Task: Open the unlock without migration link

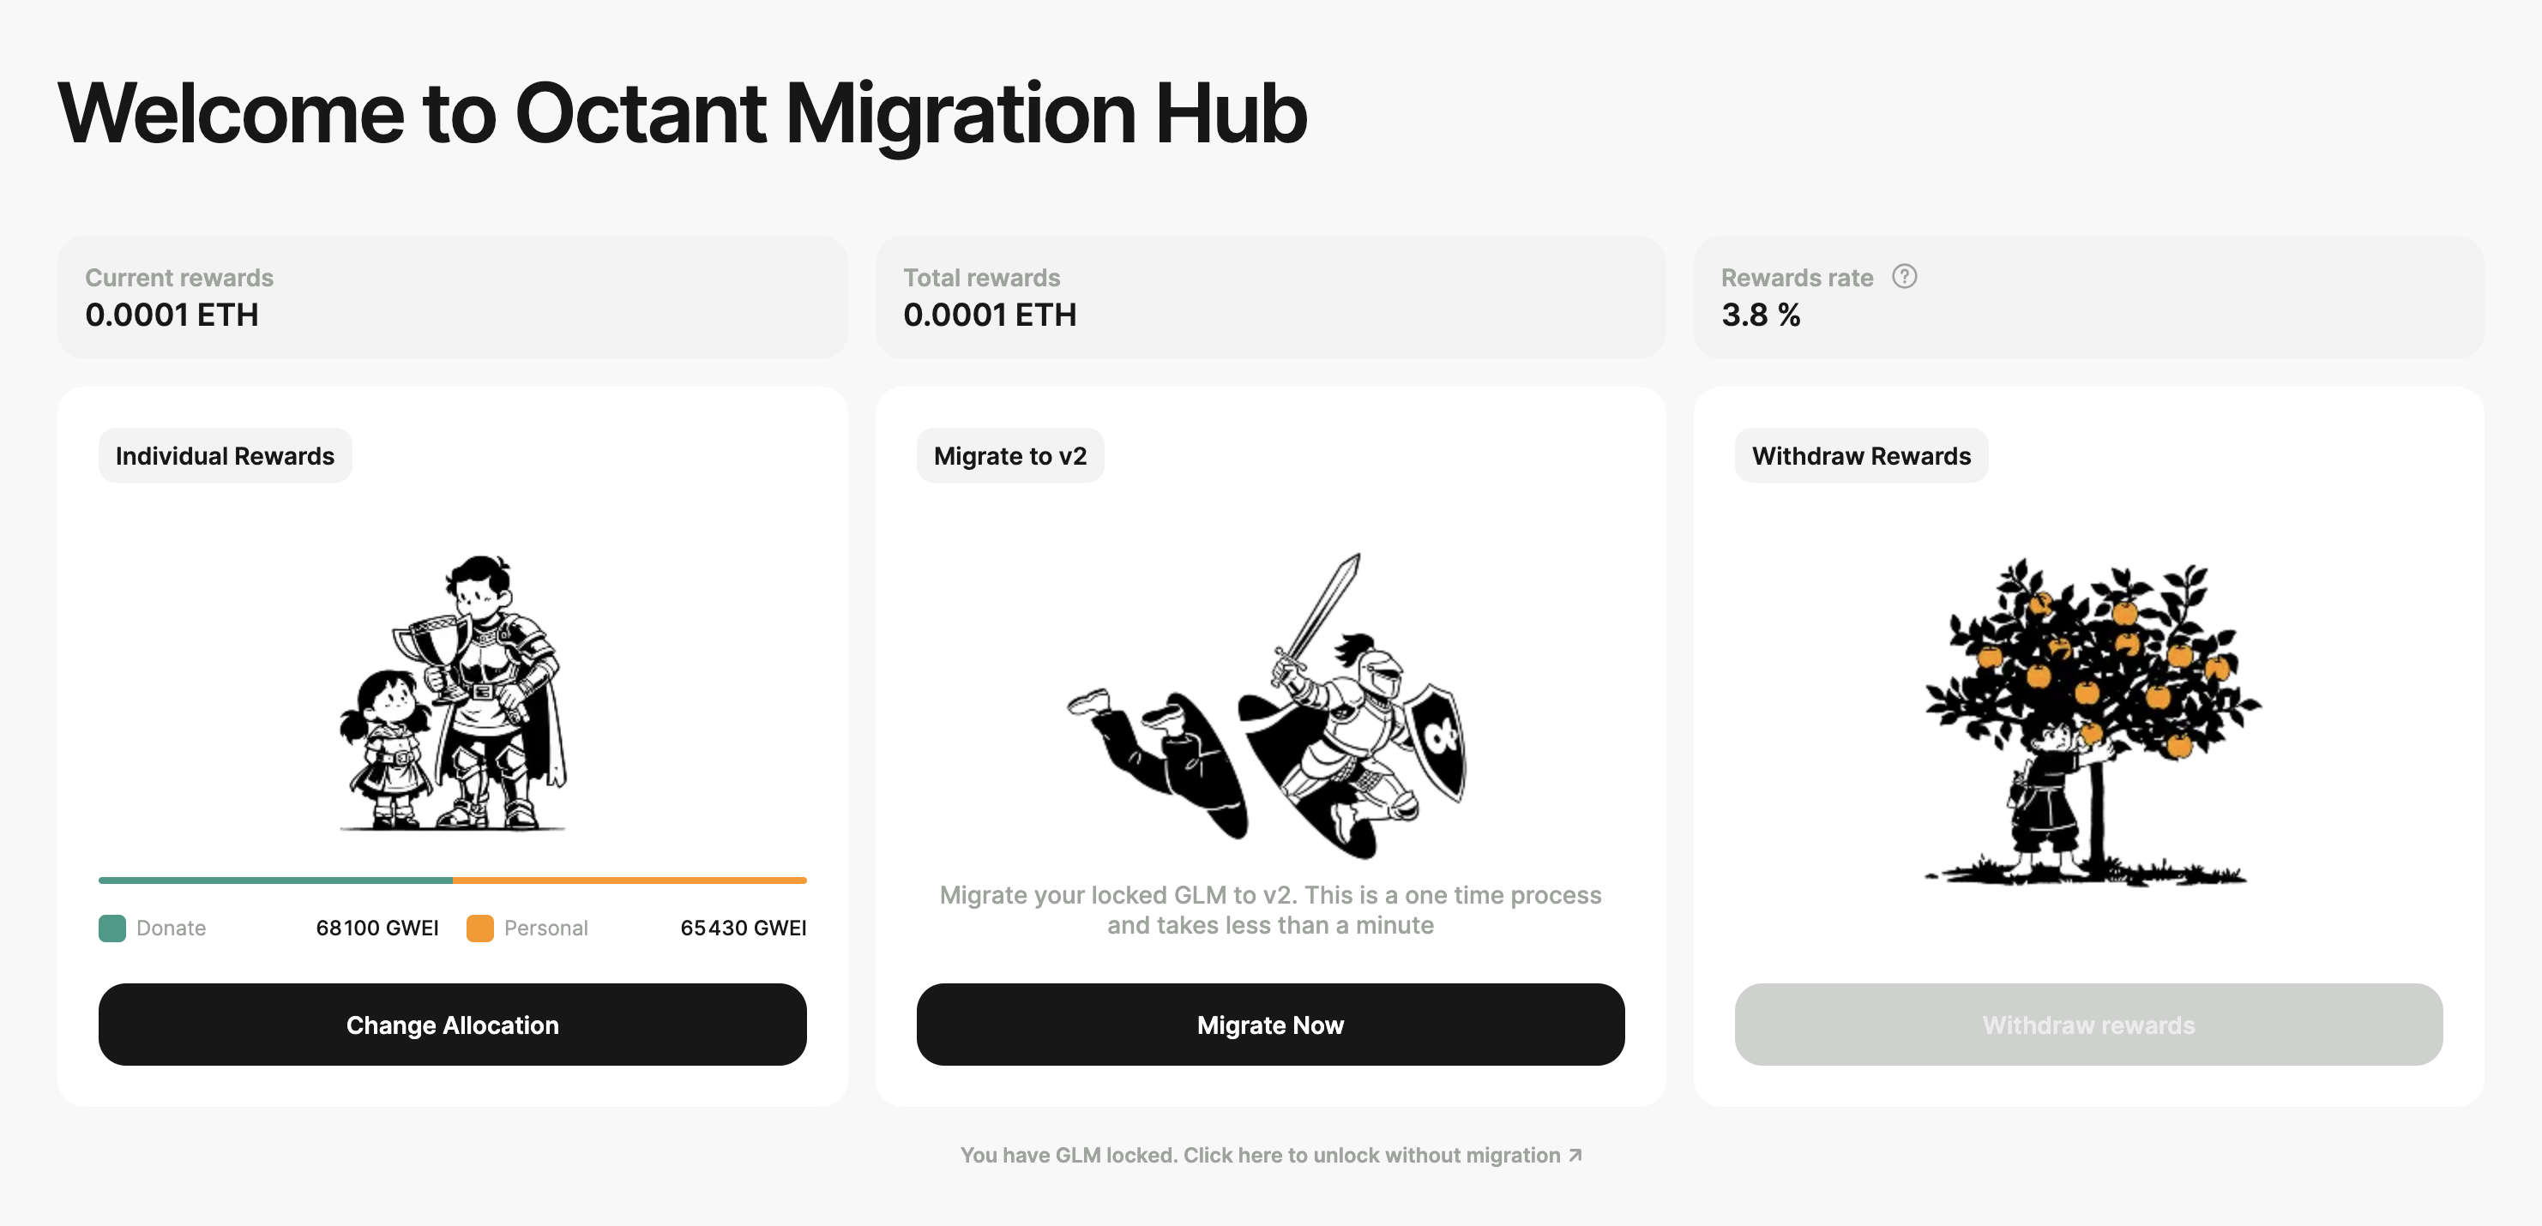Action: pyautogui.click(x=1260, y=1155)
